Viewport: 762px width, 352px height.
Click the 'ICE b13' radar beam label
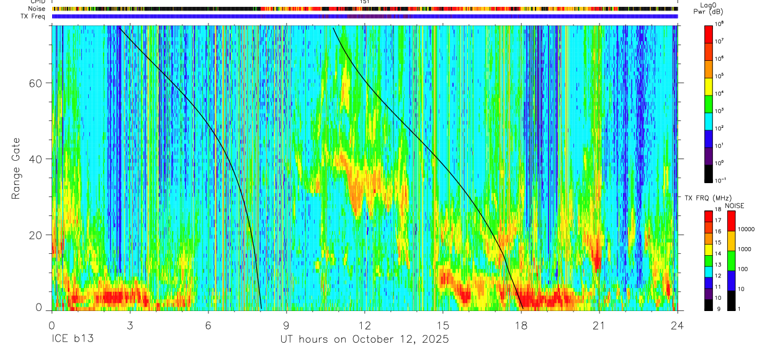[x=72, y=340]
